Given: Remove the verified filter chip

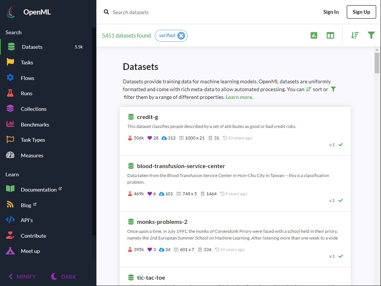Looking at the screenshot, I should (181, 36).
